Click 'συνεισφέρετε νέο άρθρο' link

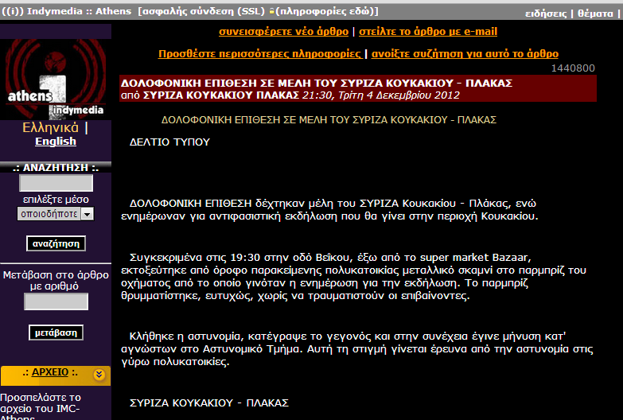[283, 32]
